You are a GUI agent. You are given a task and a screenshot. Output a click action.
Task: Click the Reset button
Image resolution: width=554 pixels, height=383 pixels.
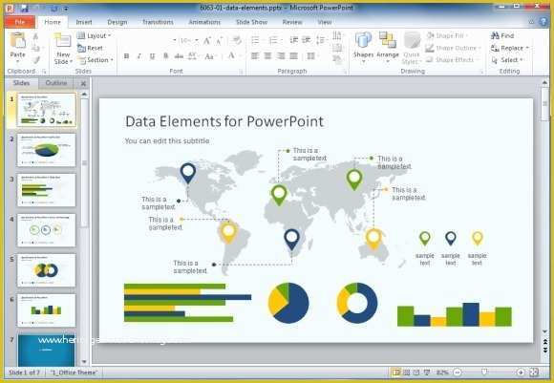tap(90, 48)
